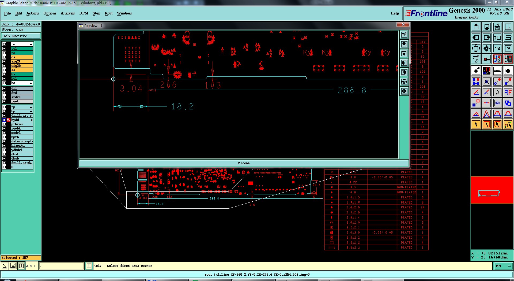The width and height of the screenshot is (514, 281).
Task: Click the X Y coordinate input field
Action: pos(62,266)
